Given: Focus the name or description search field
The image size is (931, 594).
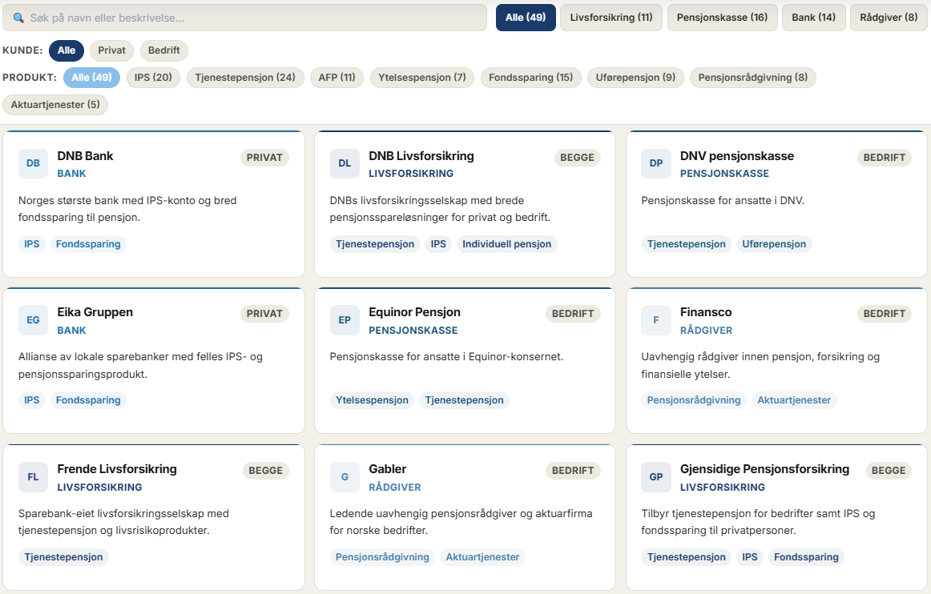Looking at the screenshot, I should point(244,18).
